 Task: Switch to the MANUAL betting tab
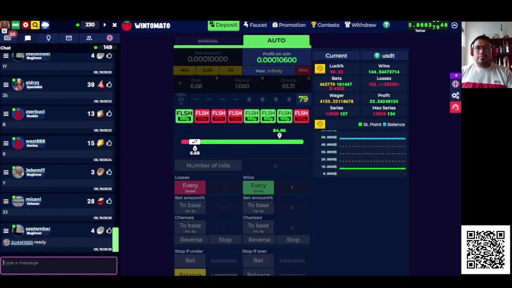coord(208,41)
